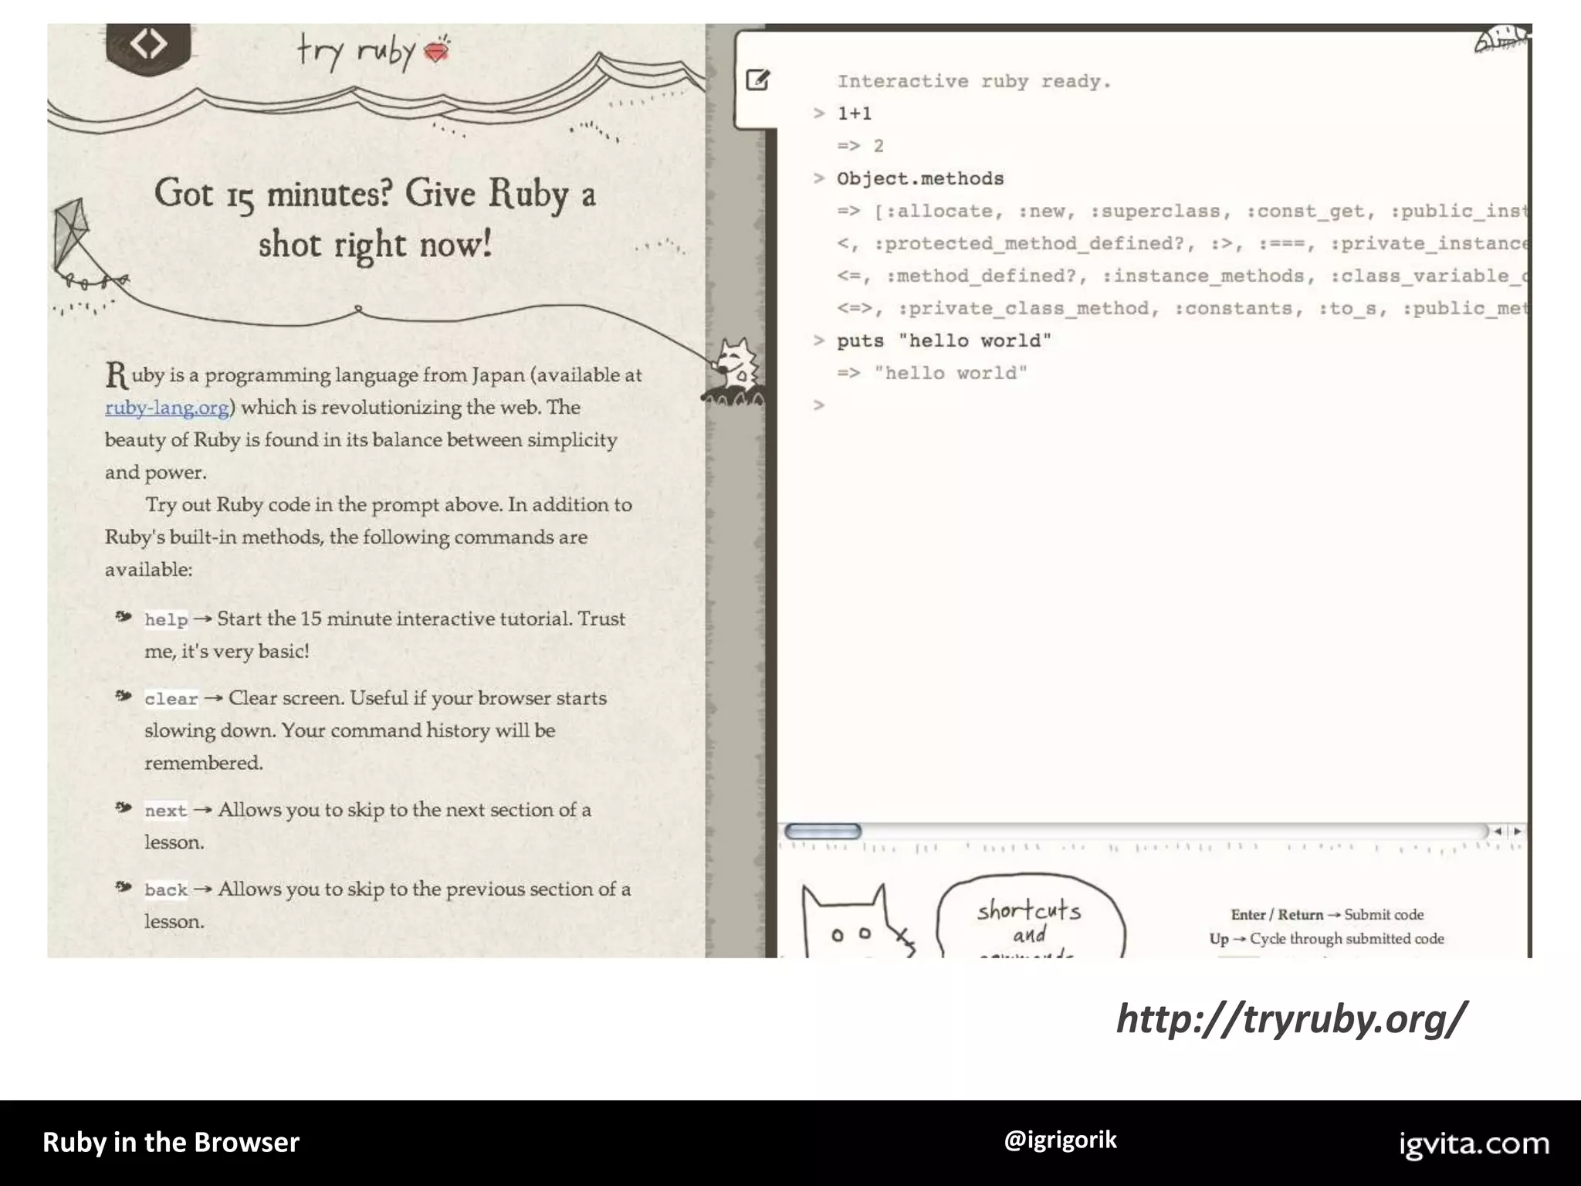Click the console horizontal scrollbar thumb
The image size is (1581, 1186).
[x=823, y=832]
